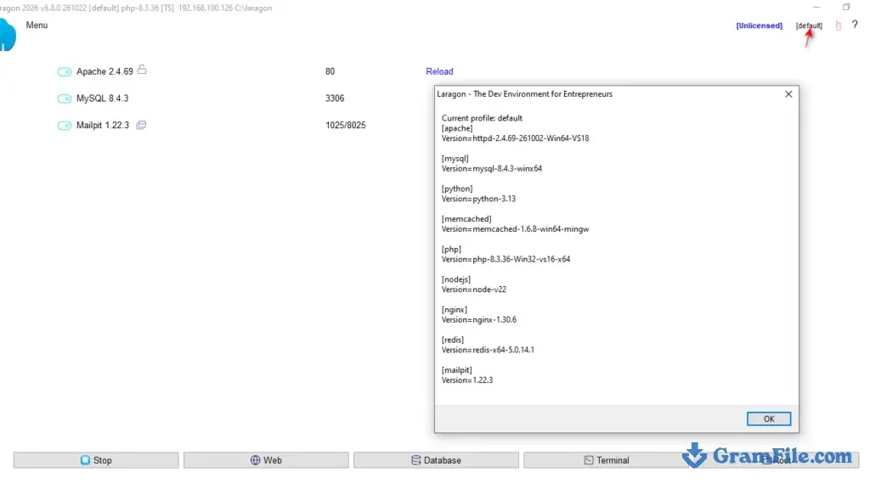Click the MySQL 8.4.3 label
This screenshot has height=489, width=870.
(x=102, y=98)
